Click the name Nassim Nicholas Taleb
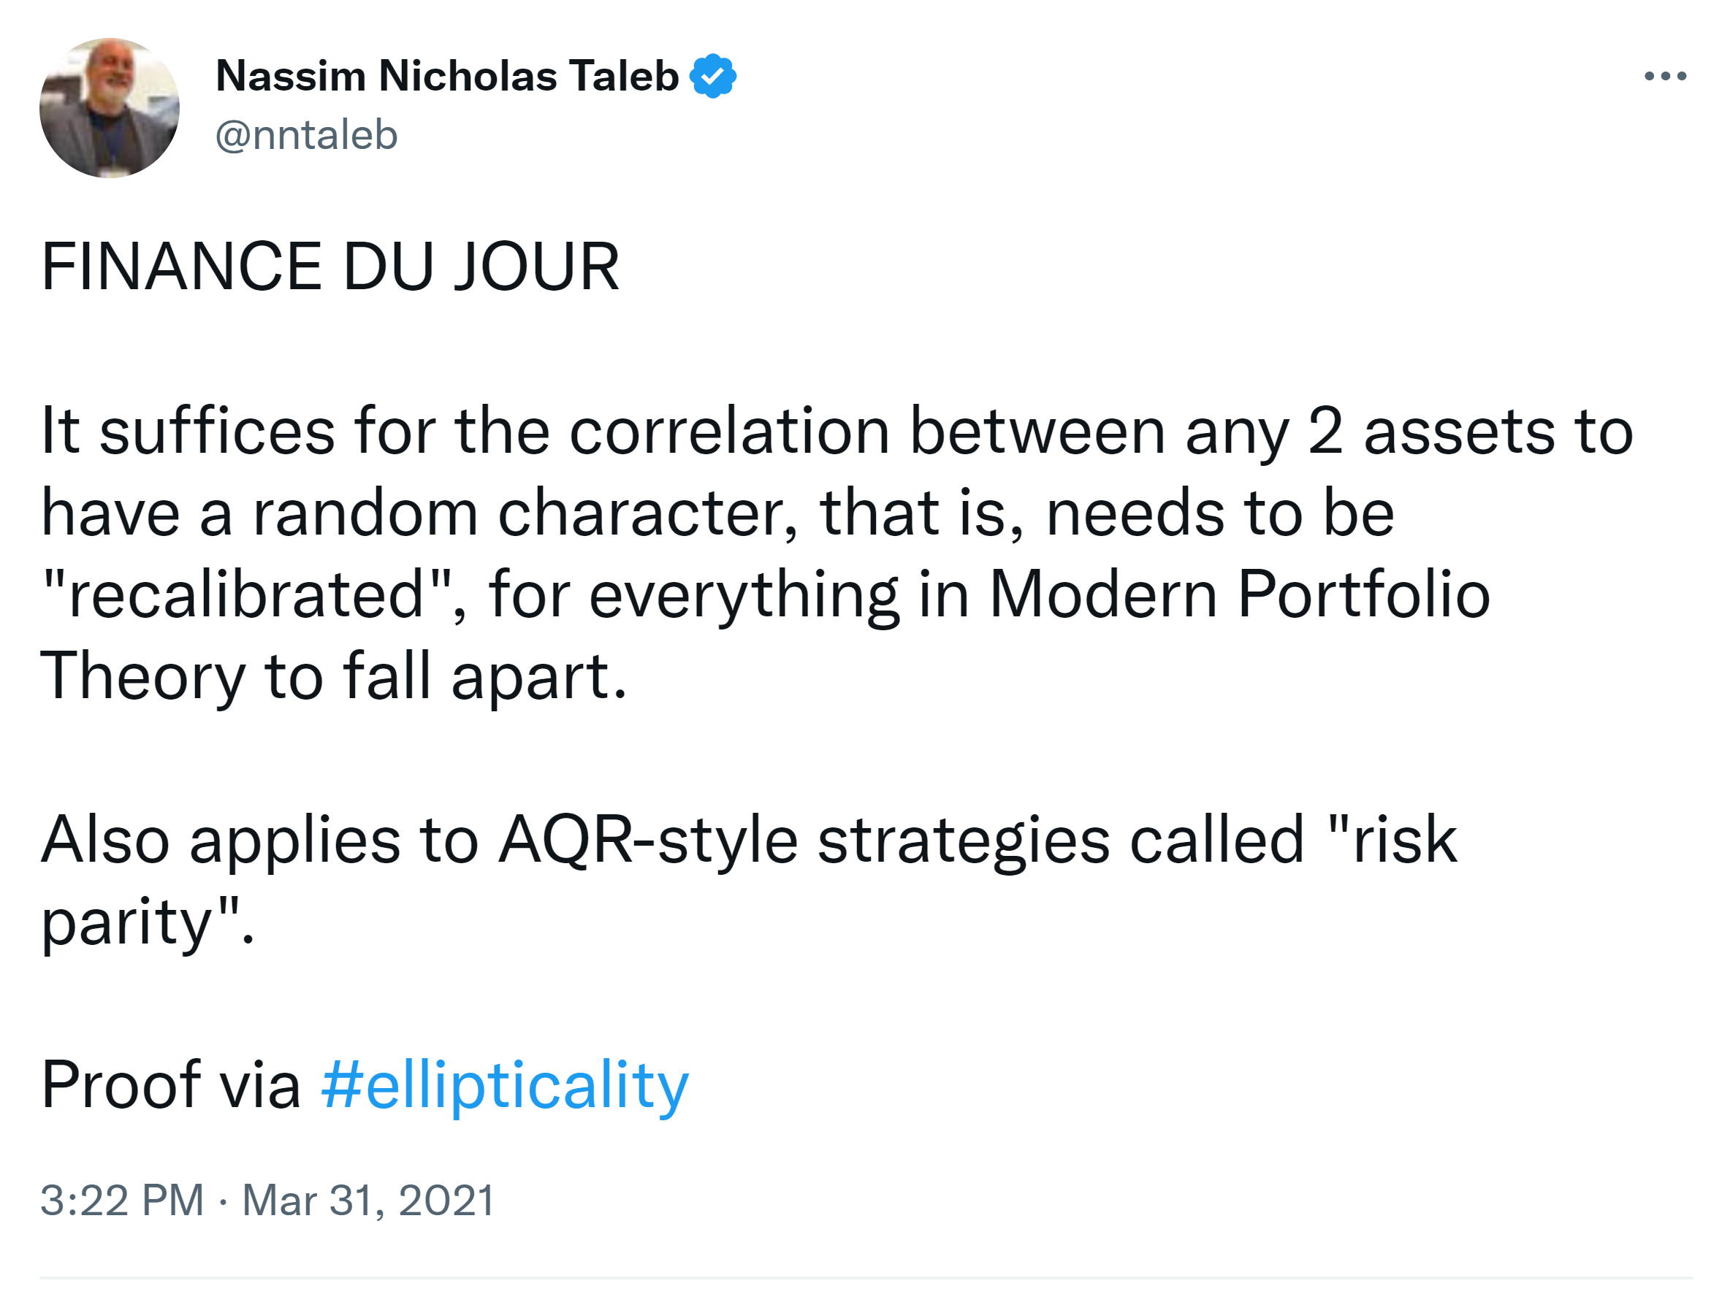1730x1305 pixels. pos(446,76)
